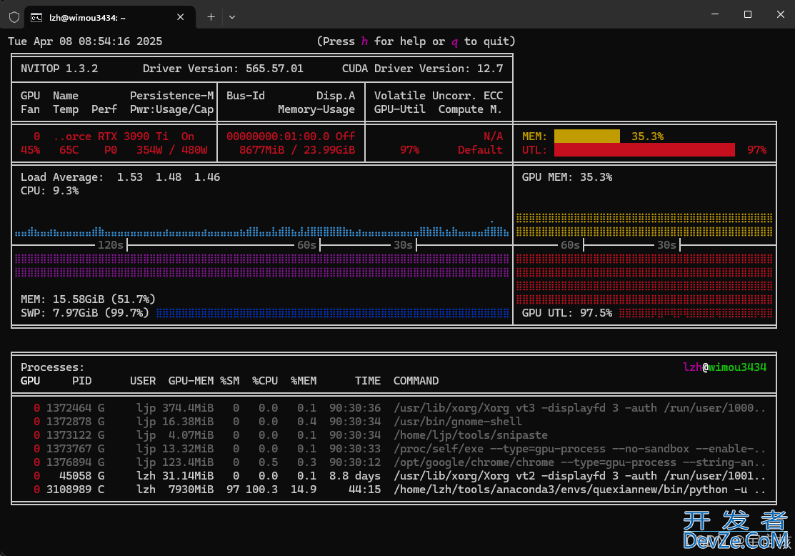The image size is (795, 556).
Task: Close the terminal window
Action: coord(780,14)
